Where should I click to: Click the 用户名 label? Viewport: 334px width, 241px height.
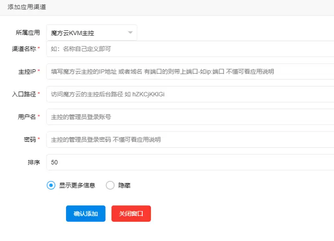click(27, 117)
